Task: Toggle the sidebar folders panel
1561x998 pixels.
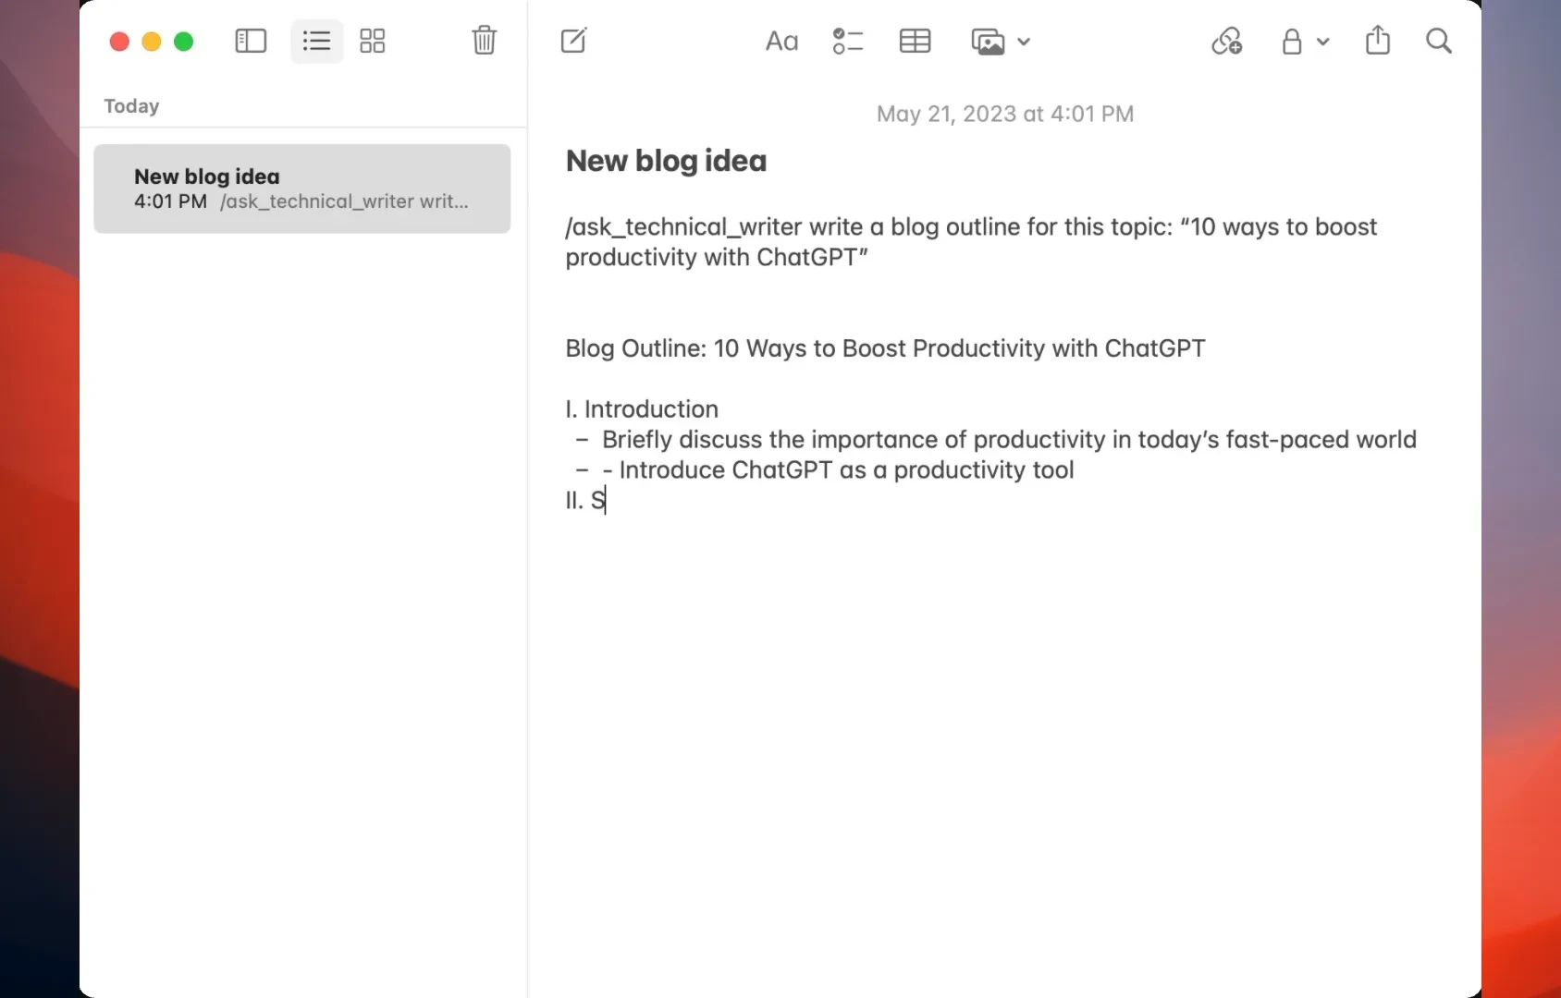Action: click(251, 42)
